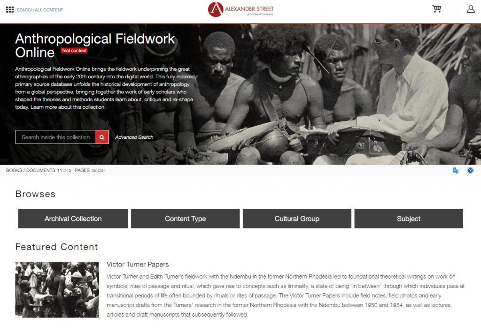Open the Victor Turner Papers thumbnail image

pyautogui.click(x=57, y=289)
